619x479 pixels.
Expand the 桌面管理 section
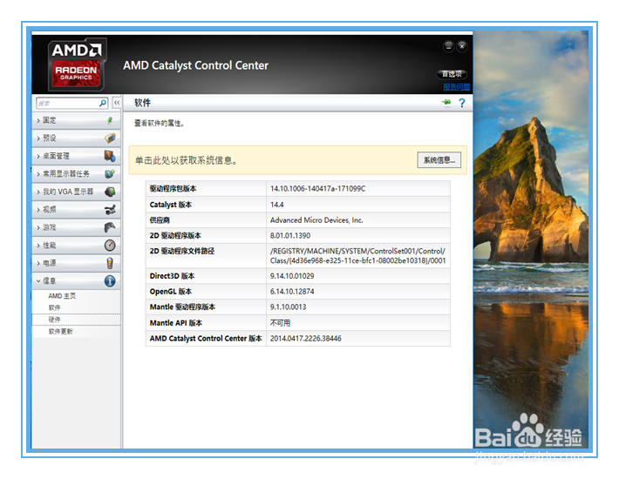click(76, 156)
